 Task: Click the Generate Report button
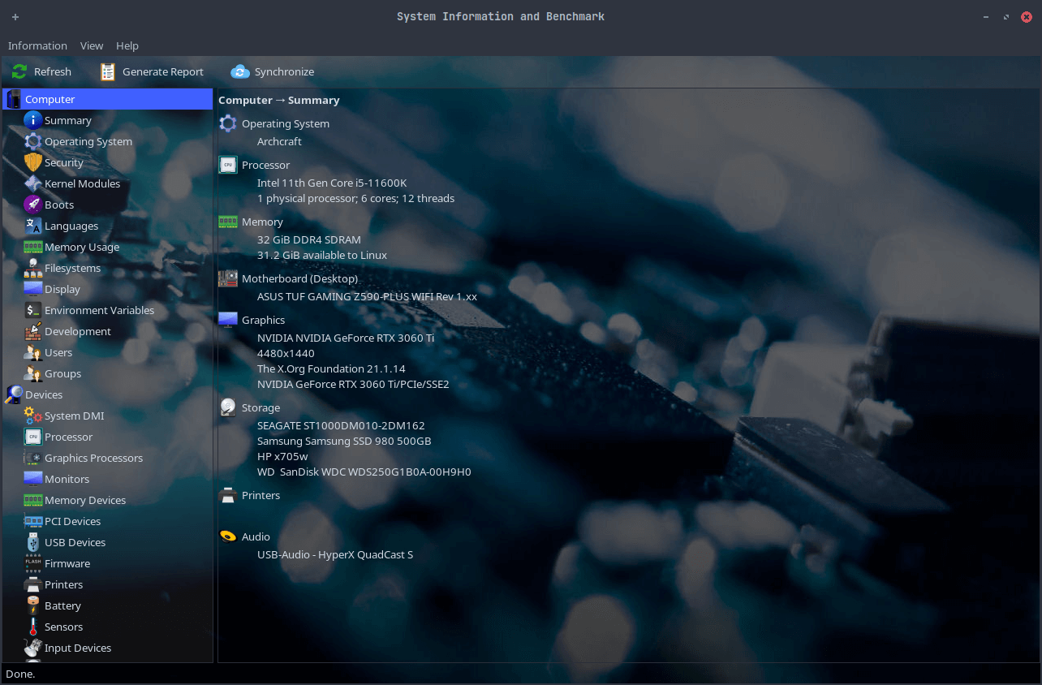[152, 71]
